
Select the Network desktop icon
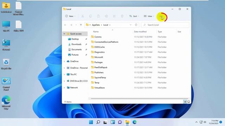click(x=6, y=45)
